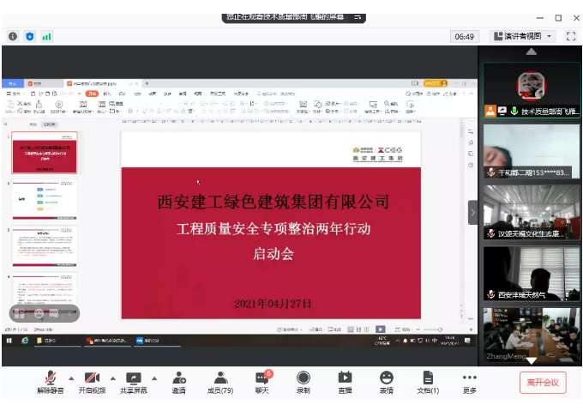Select slide 2 thumbnail in WPS panel
The height and width of the screenshot is (411, 583).
(x=45, y=199)
